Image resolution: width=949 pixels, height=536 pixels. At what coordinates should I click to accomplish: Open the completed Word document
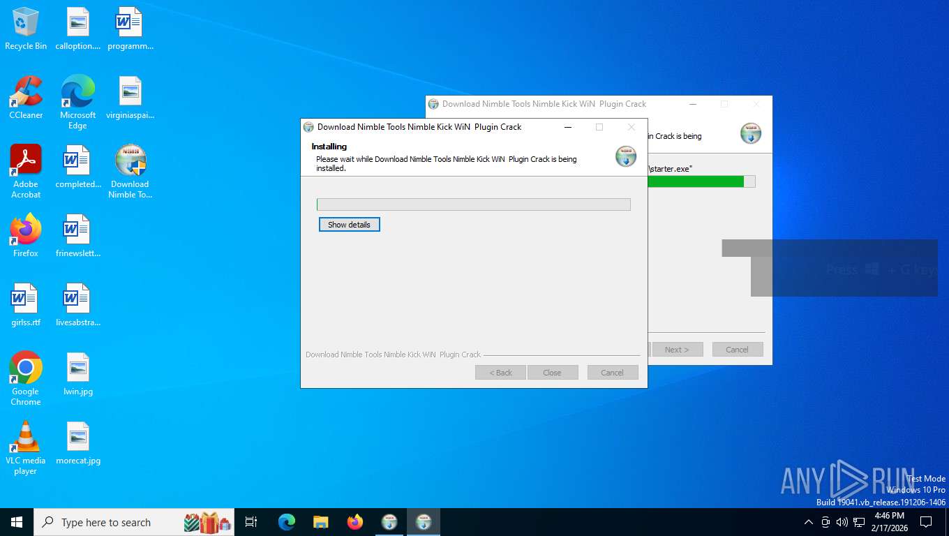click(78, 167)
